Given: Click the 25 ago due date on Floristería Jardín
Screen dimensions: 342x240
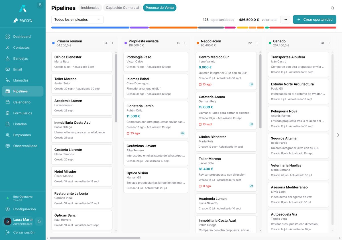Looking at the screenshot, I should pyautogui.click(x=133, y=133).
